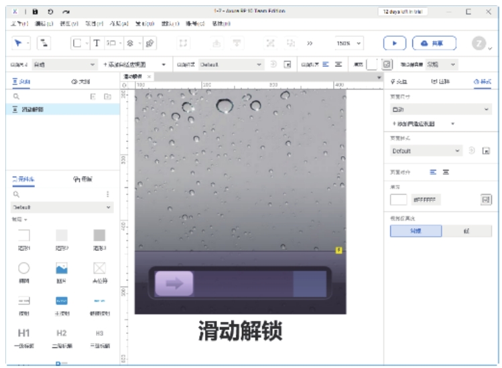502x368 pixels.
Task: Select the 滑动解锁 page in the Pages list
Action: click(34, 109)
